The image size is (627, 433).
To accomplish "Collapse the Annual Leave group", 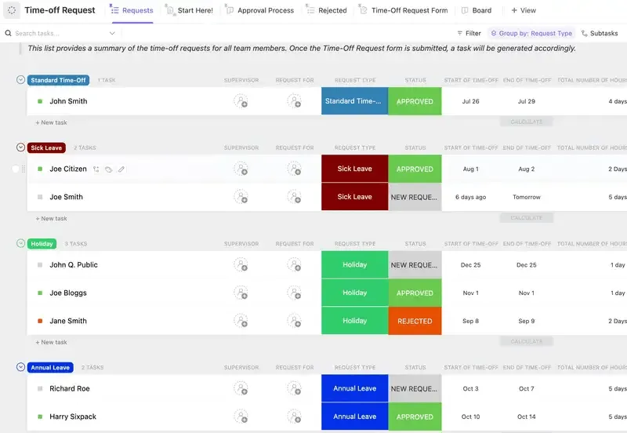I will (21, 367).
